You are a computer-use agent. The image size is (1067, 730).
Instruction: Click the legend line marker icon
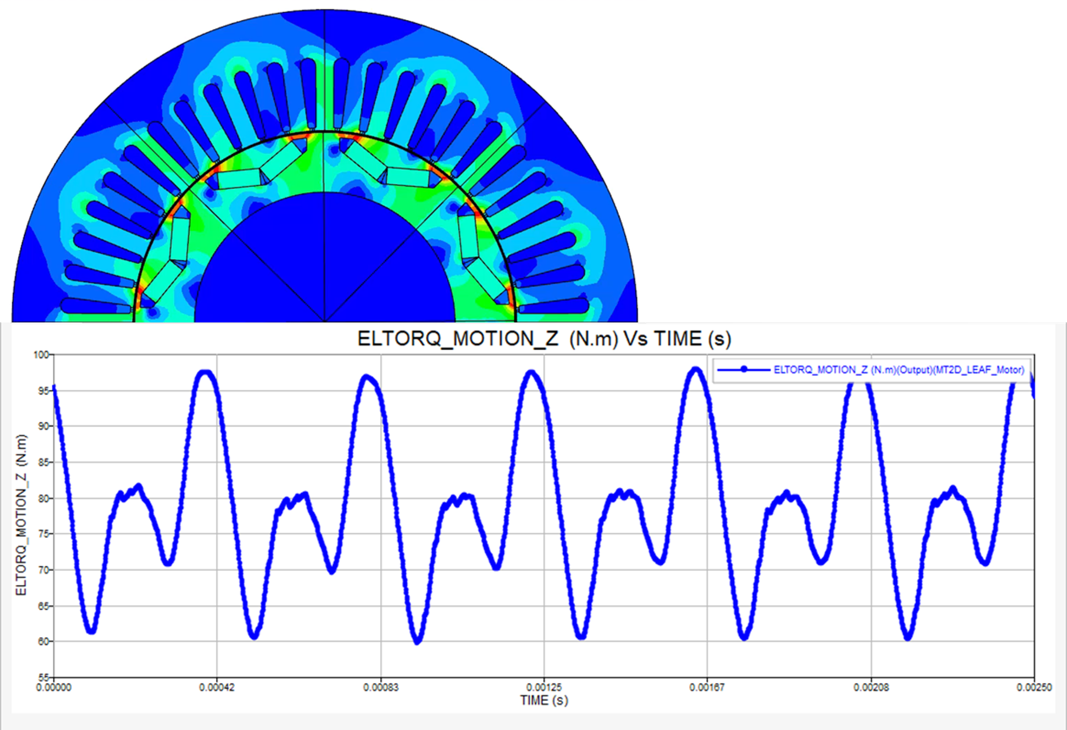(x=744, y=370)
